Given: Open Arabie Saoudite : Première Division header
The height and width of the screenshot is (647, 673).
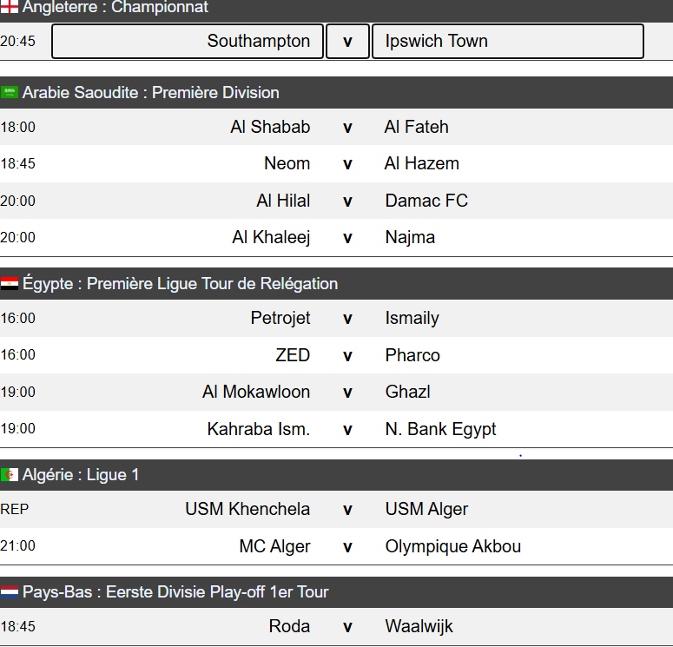Looking at the screenshot, I should tap(151, 92).
